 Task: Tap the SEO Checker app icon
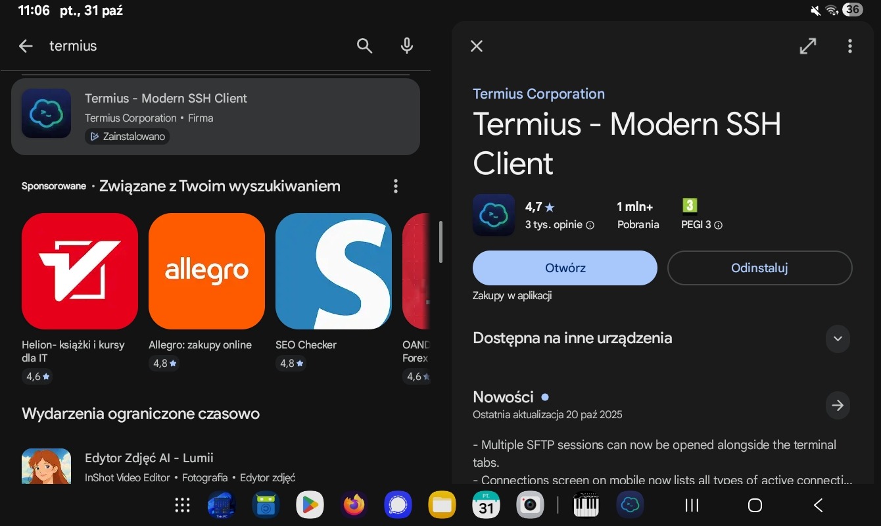point(333,271)
